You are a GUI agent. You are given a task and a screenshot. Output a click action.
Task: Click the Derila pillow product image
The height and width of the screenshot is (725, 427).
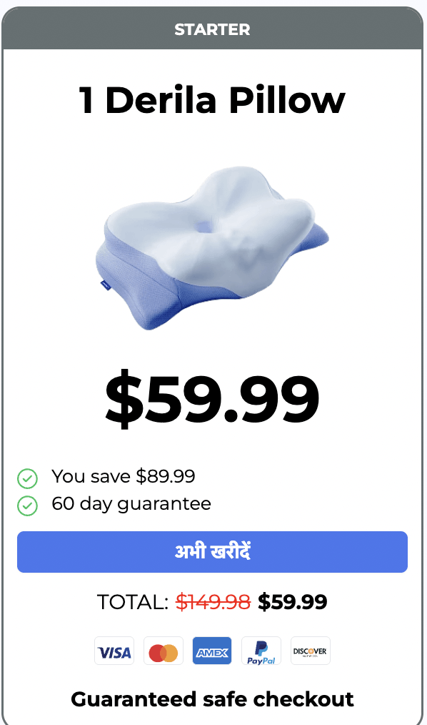[212, 248]
